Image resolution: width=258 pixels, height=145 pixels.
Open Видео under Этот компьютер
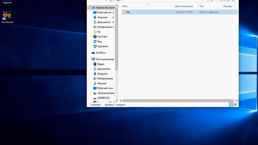[x=99, y=64]
